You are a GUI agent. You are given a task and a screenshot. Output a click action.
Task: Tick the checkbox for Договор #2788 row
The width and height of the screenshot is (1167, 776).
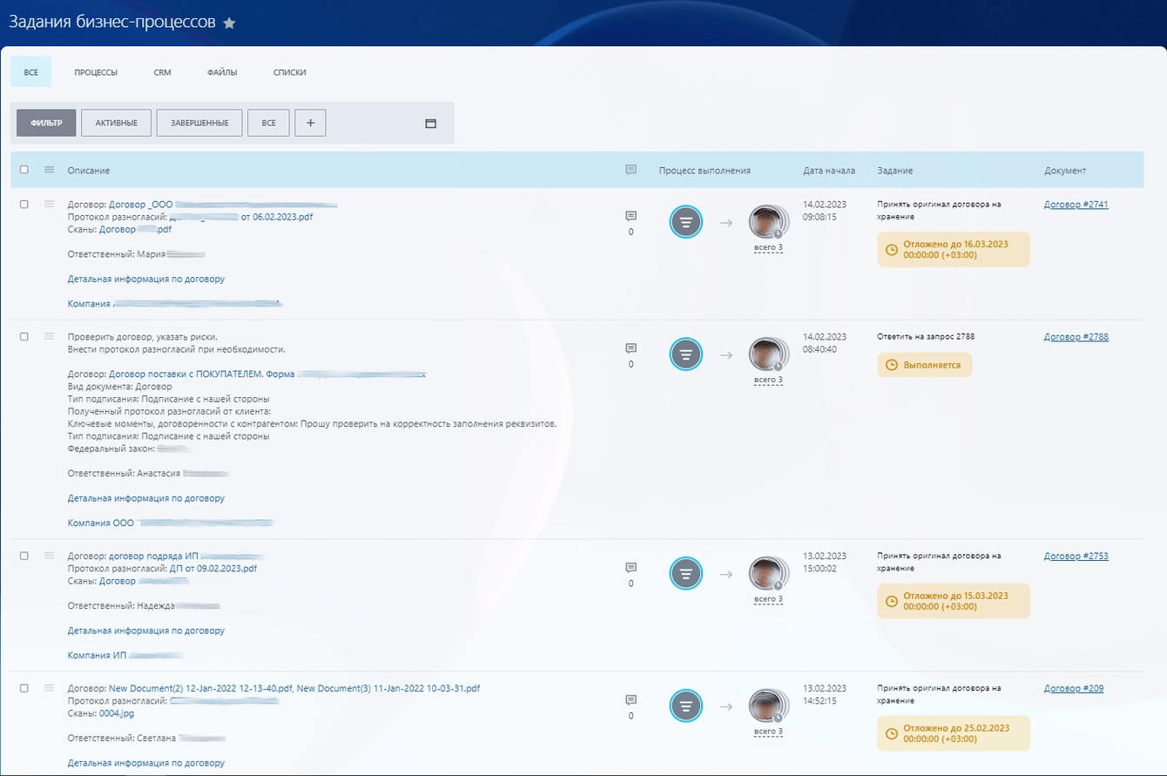click(x=24, y=336)
